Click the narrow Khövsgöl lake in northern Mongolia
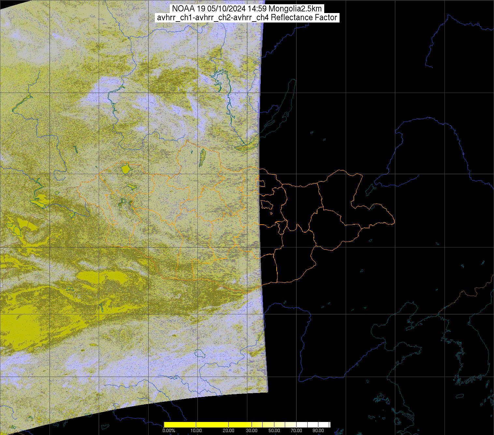The height and width of the screenshot is (435, 494). point(202,157)
